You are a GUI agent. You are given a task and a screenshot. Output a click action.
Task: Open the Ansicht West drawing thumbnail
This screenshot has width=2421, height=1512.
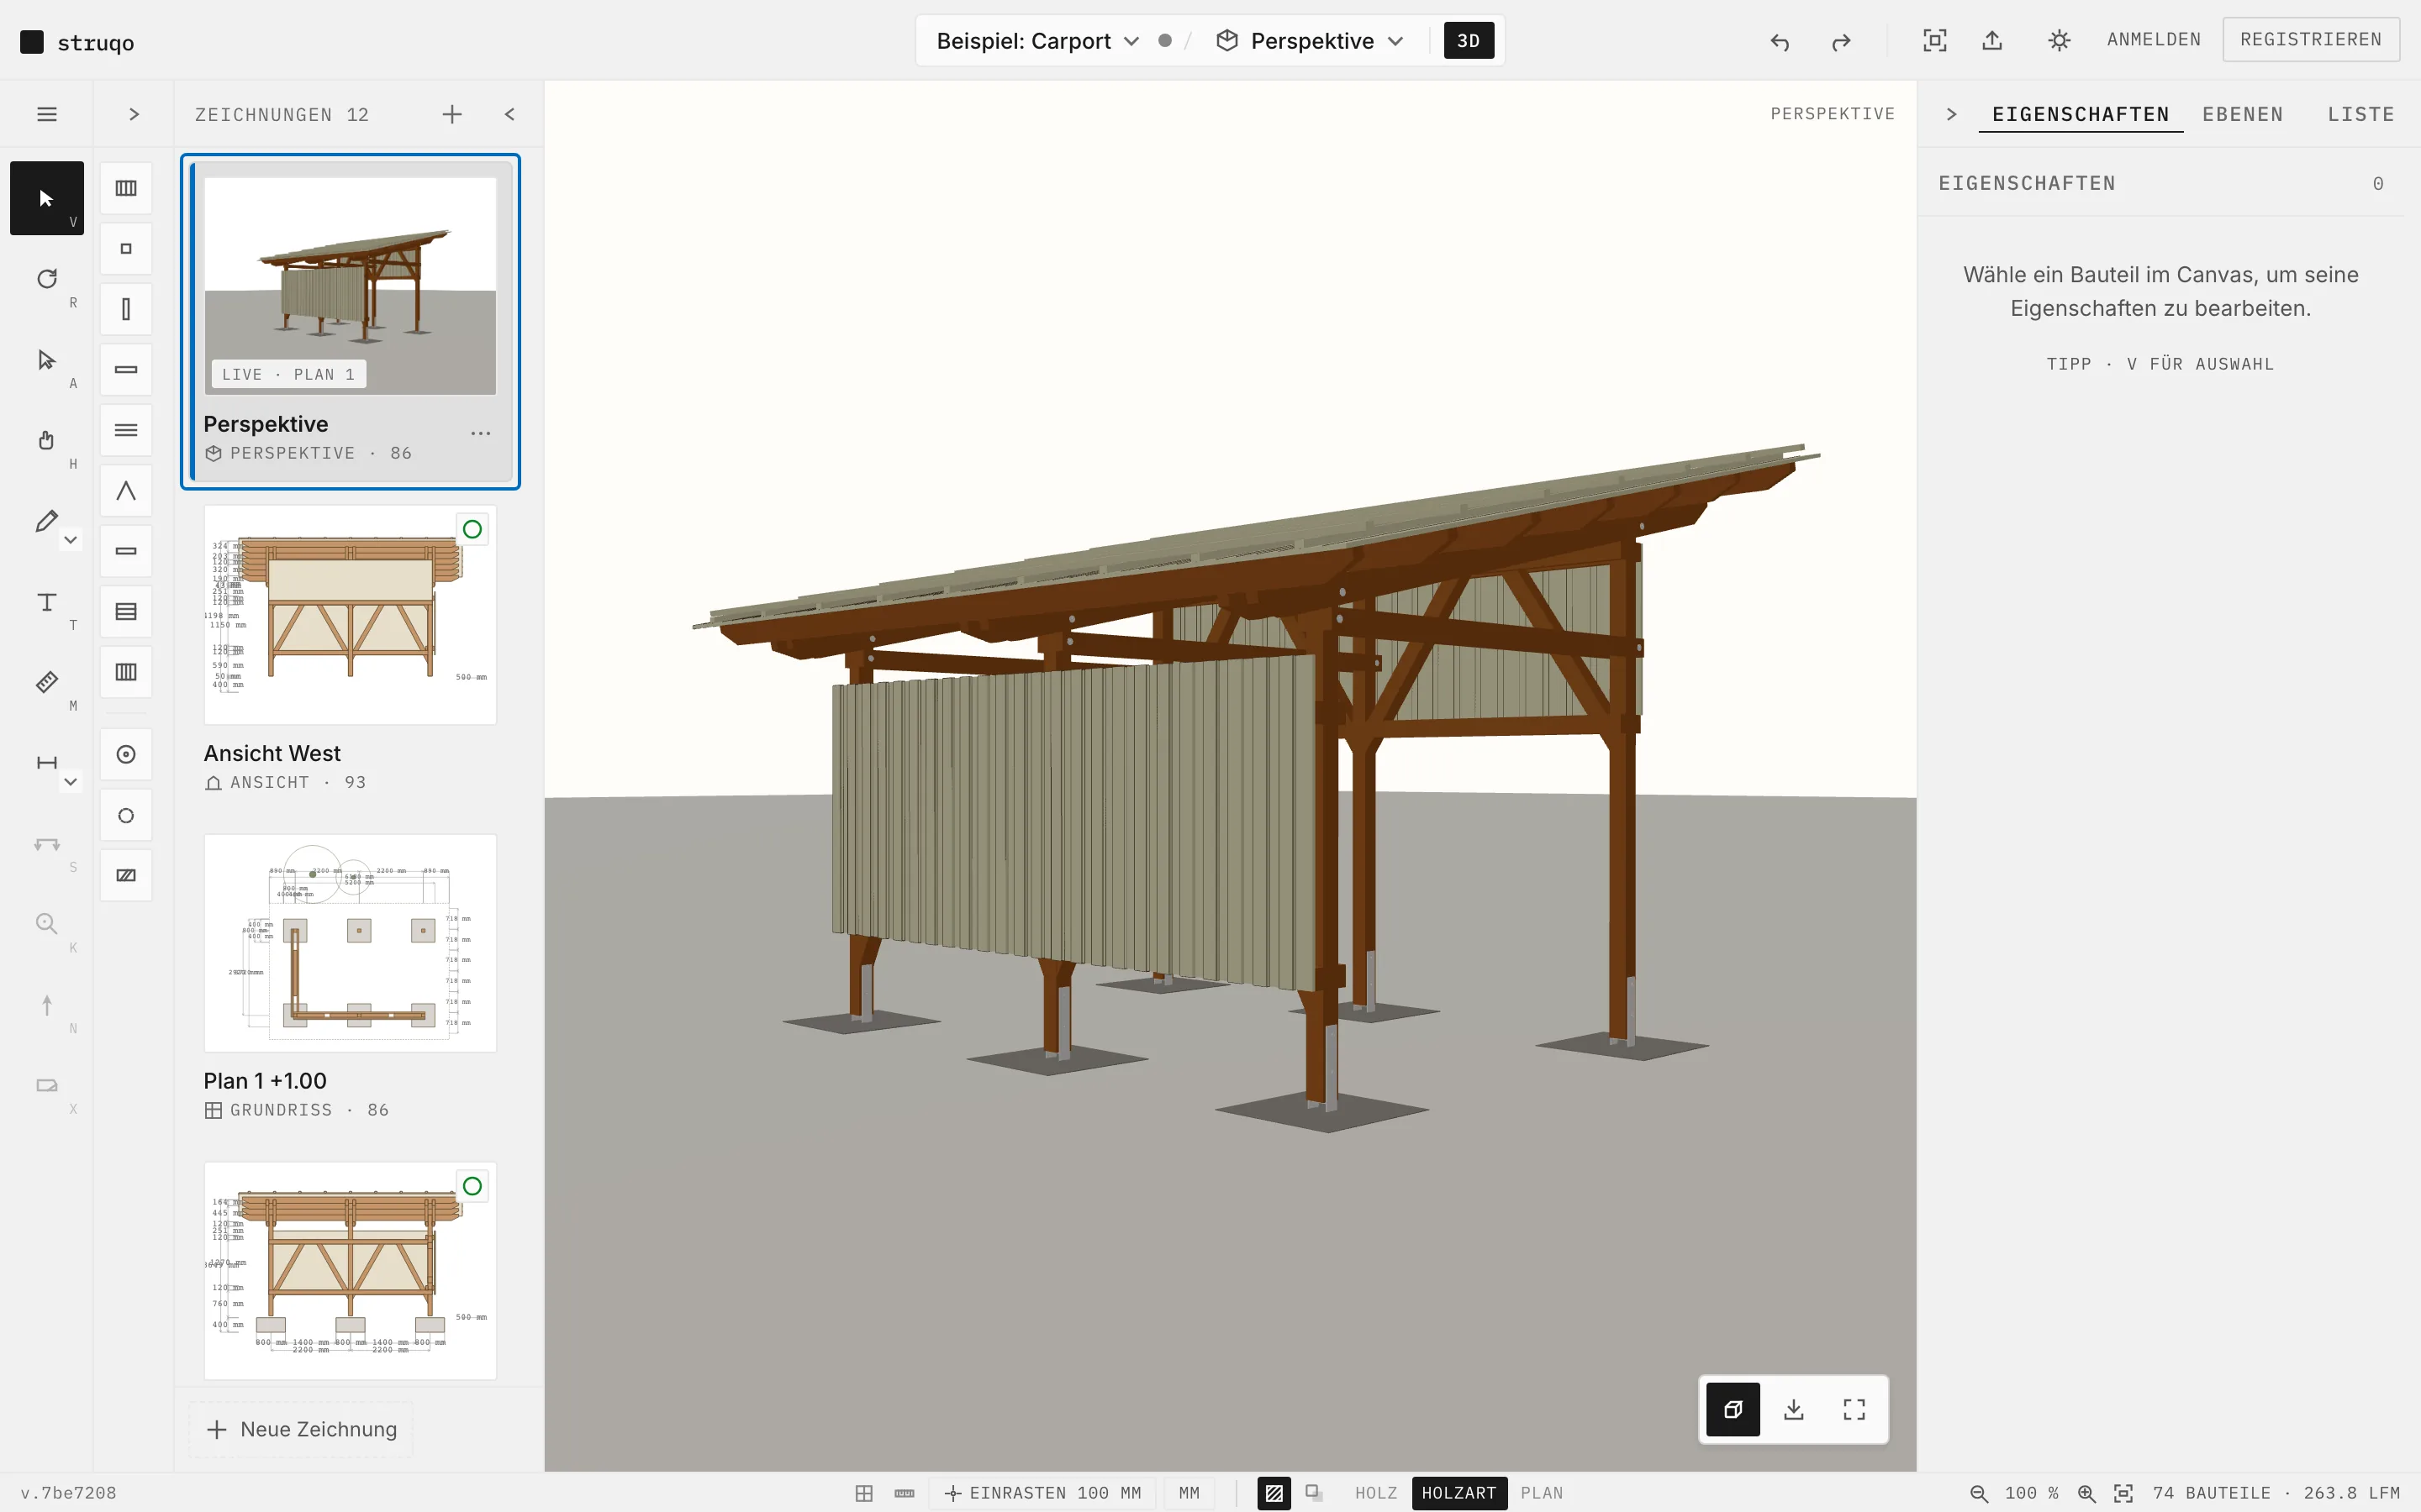[351, 614]
